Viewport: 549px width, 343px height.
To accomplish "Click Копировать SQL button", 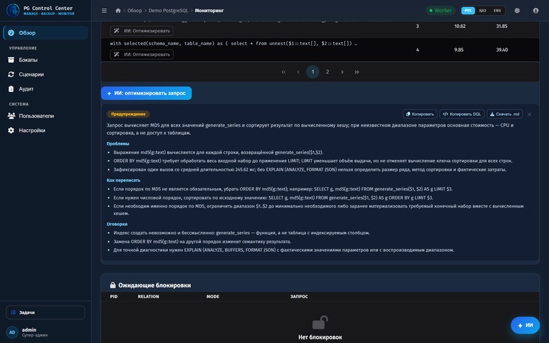I will coord(462,114).
